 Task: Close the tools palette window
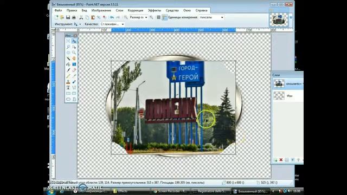click(x=75, y=36)
